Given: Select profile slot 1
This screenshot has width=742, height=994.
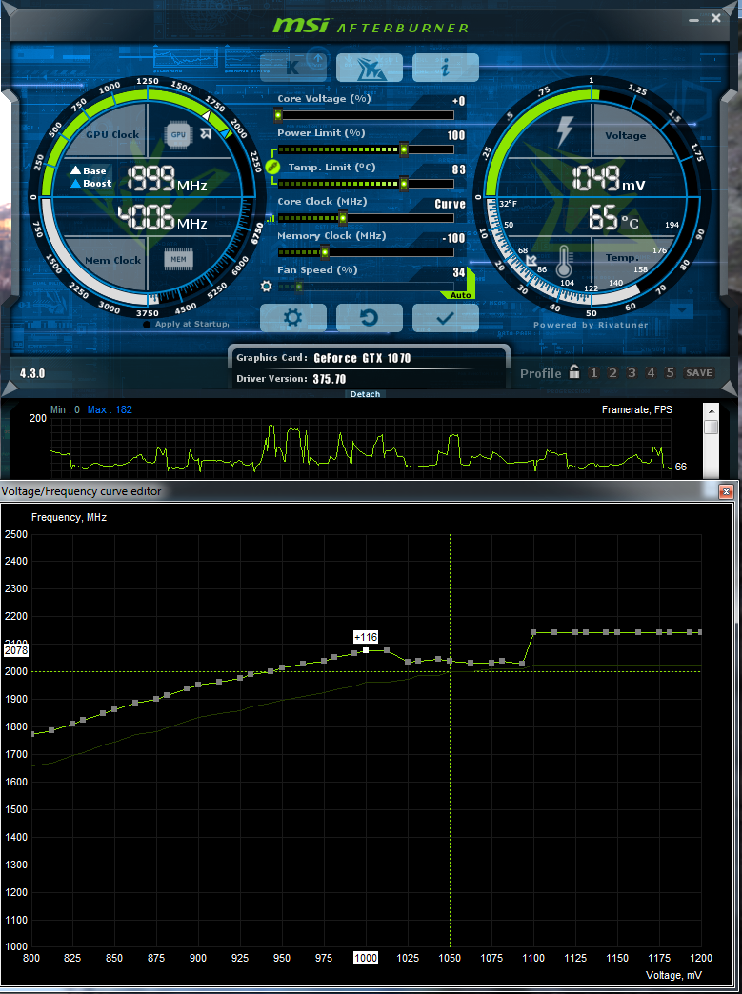Looking at the screenshot, I should pos(593,373).
